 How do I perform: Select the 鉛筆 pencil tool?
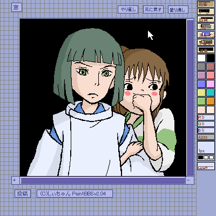click(206, 4)
